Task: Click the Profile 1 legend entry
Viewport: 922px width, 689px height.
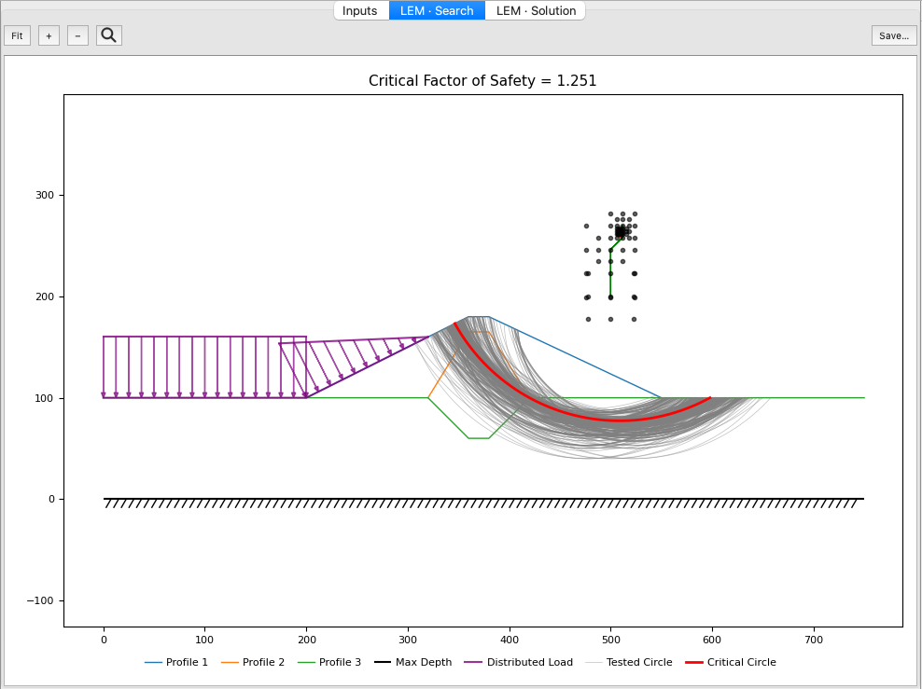Action: pos(176,662)
